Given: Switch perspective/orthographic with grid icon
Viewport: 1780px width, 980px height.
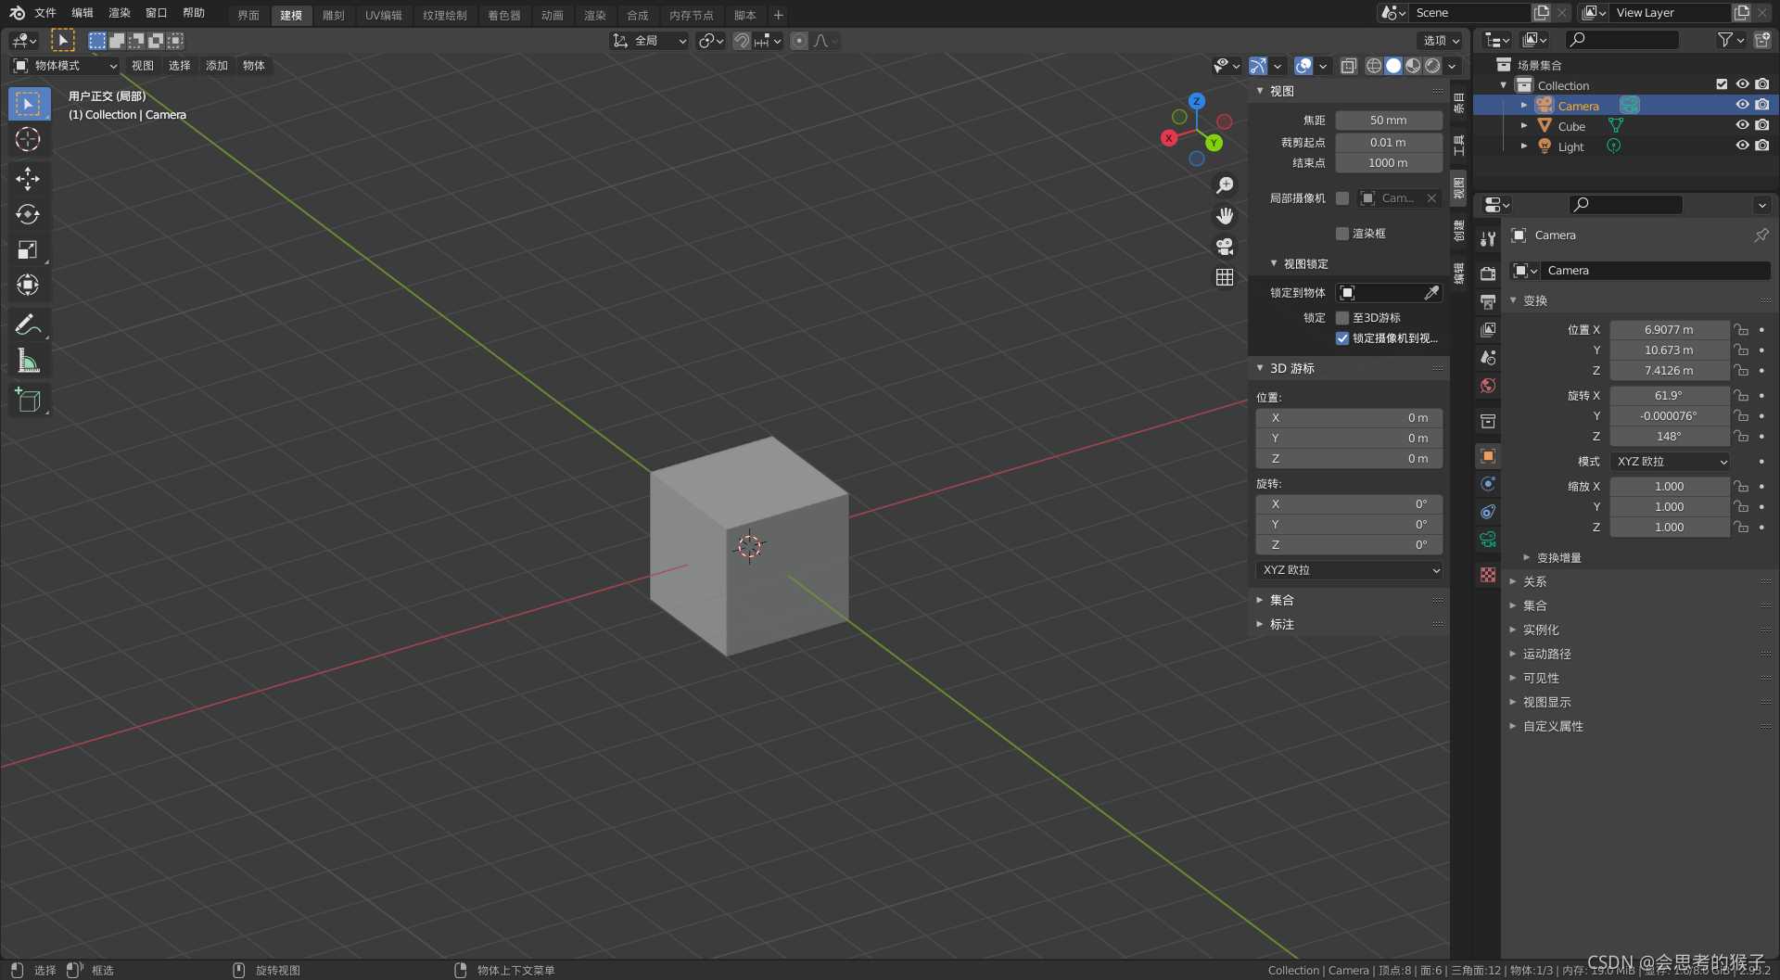Looking at the screenshot, I should (1225, 277).
